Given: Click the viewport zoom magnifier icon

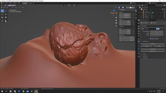Looking at the screenshot, I should coord(116,18).
